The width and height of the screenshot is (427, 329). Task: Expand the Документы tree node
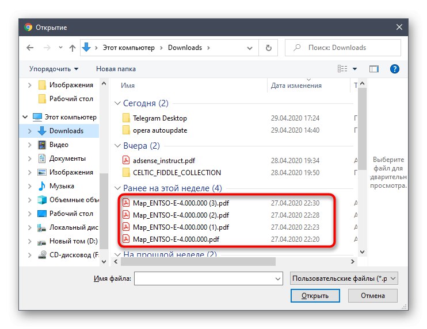pyautogui.click(x=30, y=158)
